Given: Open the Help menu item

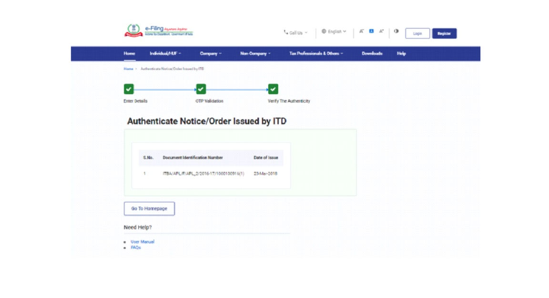Looking at the screenshot, I should [401, 53].
